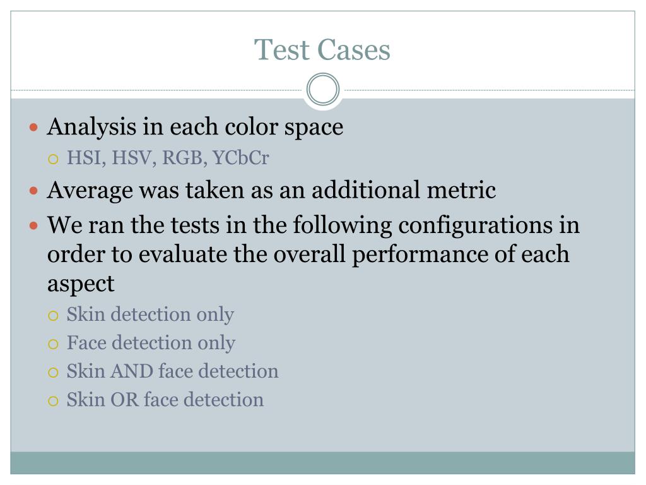Click the word "configurations" in the third bullet
The height and width of the screenshot is (485, 646).
[476, 226]
